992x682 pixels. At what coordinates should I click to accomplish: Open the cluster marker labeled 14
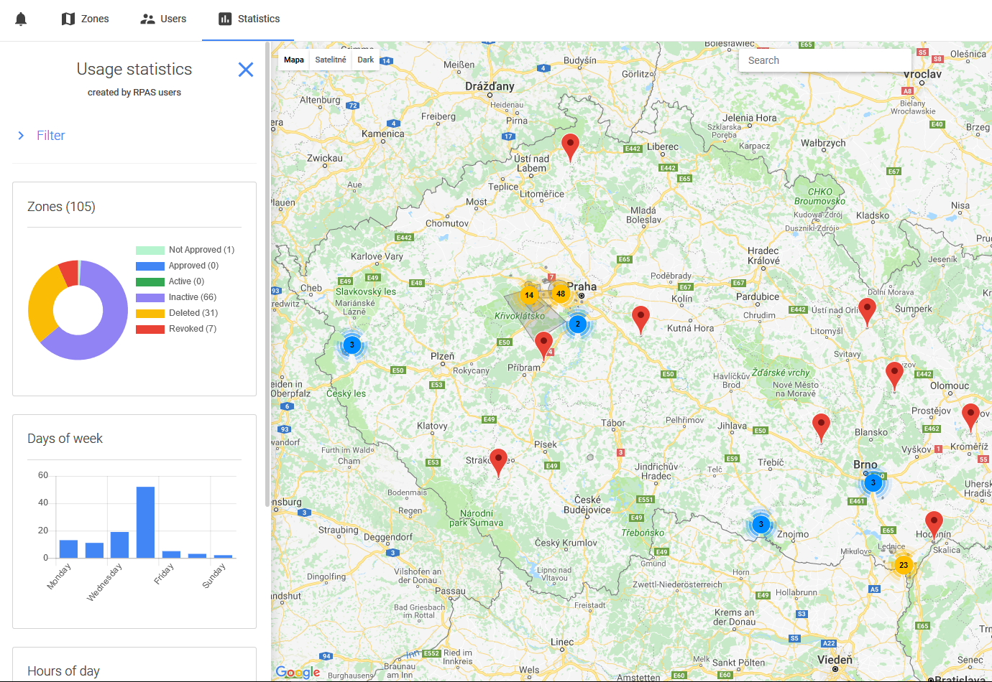(529, 295)
